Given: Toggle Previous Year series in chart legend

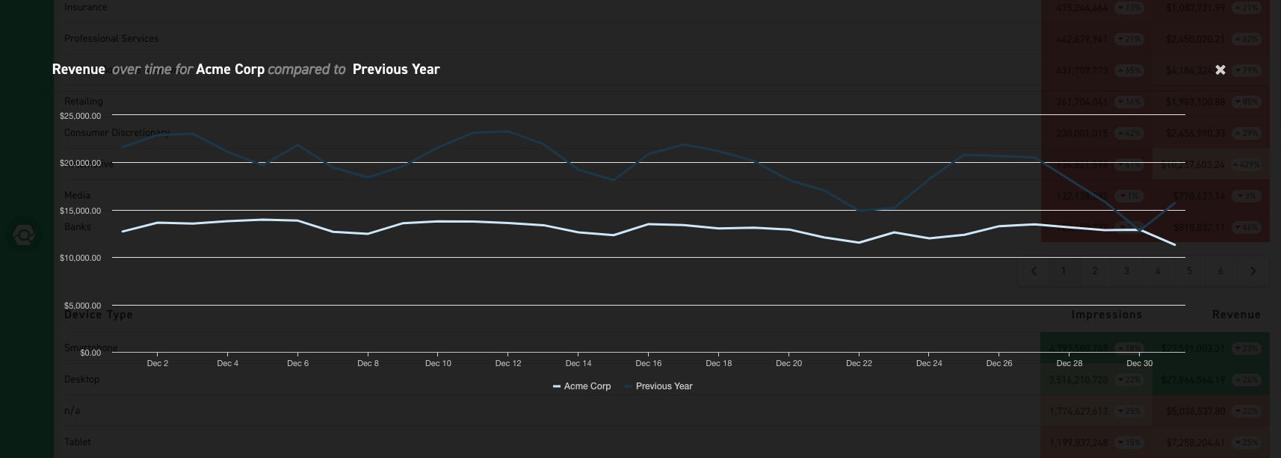Looking at the screenshot, I should [x=658, y=386].
